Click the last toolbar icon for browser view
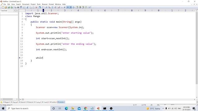198x111 pixels. tap(89, 7)
